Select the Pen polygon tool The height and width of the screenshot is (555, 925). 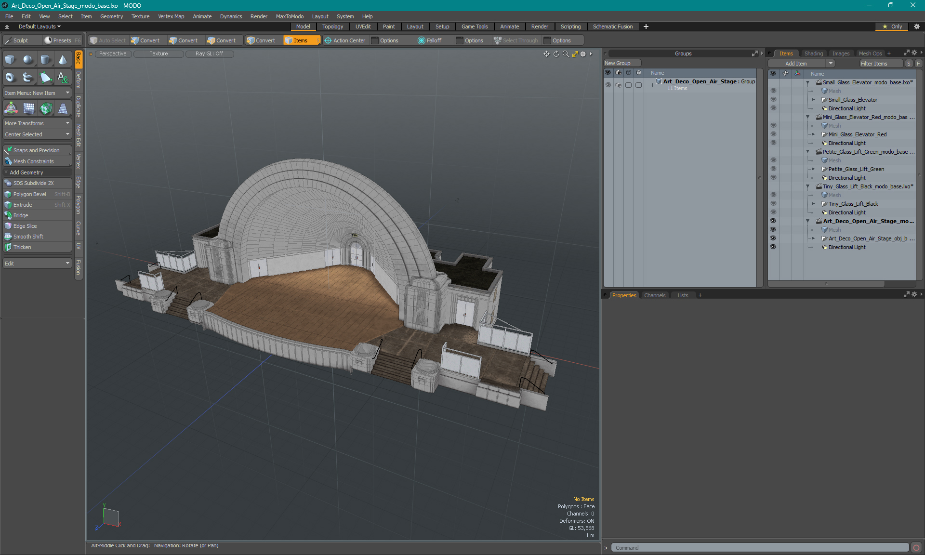45,77
